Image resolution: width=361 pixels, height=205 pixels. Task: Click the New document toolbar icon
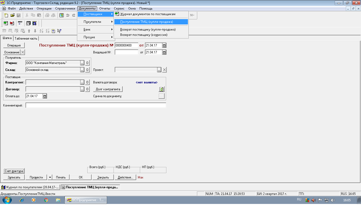pyautogui.click(x=6, y=15)
